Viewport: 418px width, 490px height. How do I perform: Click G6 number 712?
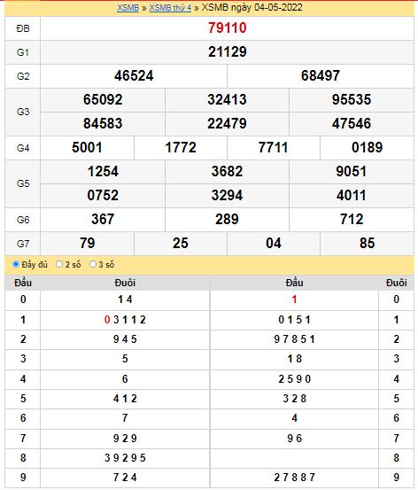(352, 220)
